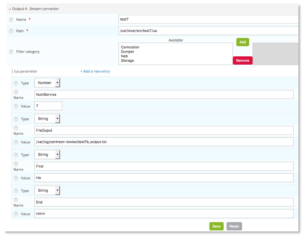302x235 pixels.
Task: Click the help icon next to Filter category
Action: (x=11, y=52)
